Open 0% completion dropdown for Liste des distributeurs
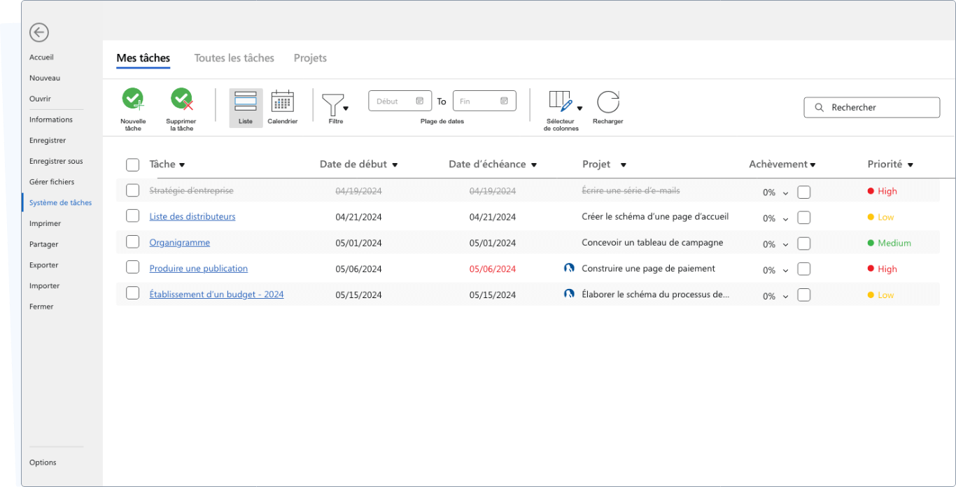 (x=785, y=219)
